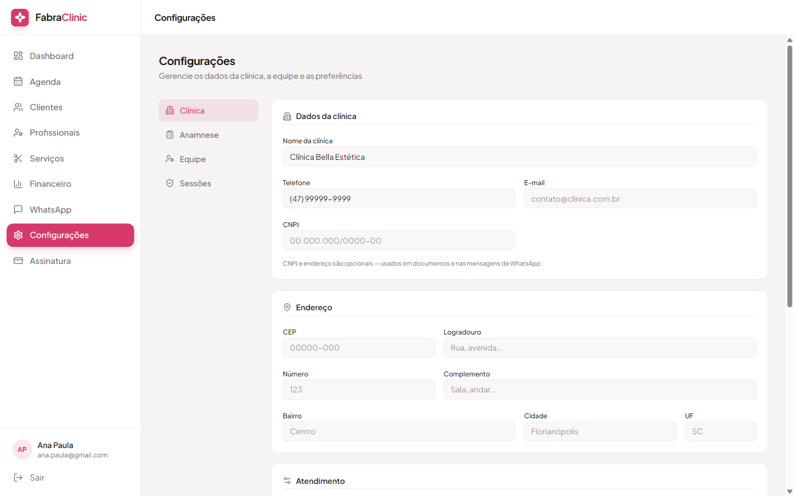Click the Atendimento sliders icon
This screenshot has width=794, height=496.
[x=287, y=481]
